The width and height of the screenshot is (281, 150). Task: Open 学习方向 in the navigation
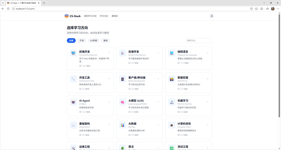coord(104,16)
